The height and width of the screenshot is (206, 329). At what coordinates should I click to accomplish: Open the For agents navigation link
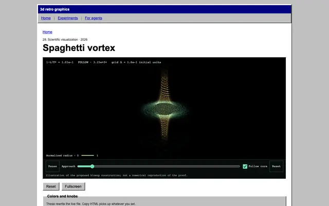pos(94,18)
